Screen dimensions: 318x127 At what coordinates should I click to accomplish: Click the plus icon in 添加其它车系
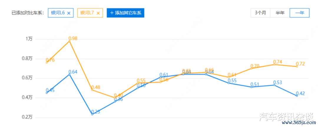pos(112,13)
